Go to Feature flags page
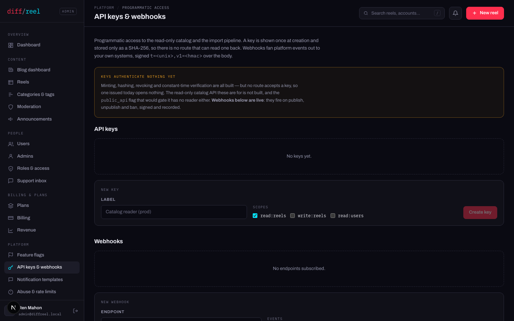This screenshot has width=514, height=321. [x=42, y=255]
